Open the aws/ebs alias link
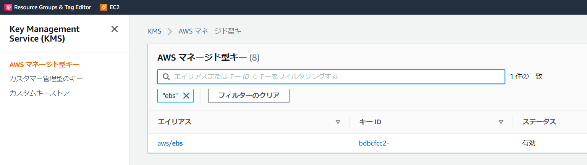 tap(170, 143)
